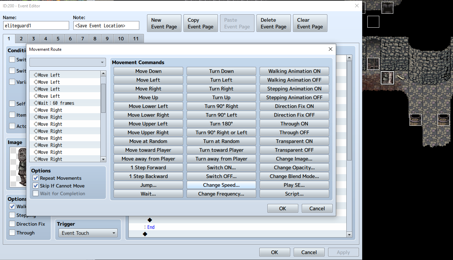This screenshot has width=453, height=260.
Task: Go to event page tab 11
Action: pos(136,39)
